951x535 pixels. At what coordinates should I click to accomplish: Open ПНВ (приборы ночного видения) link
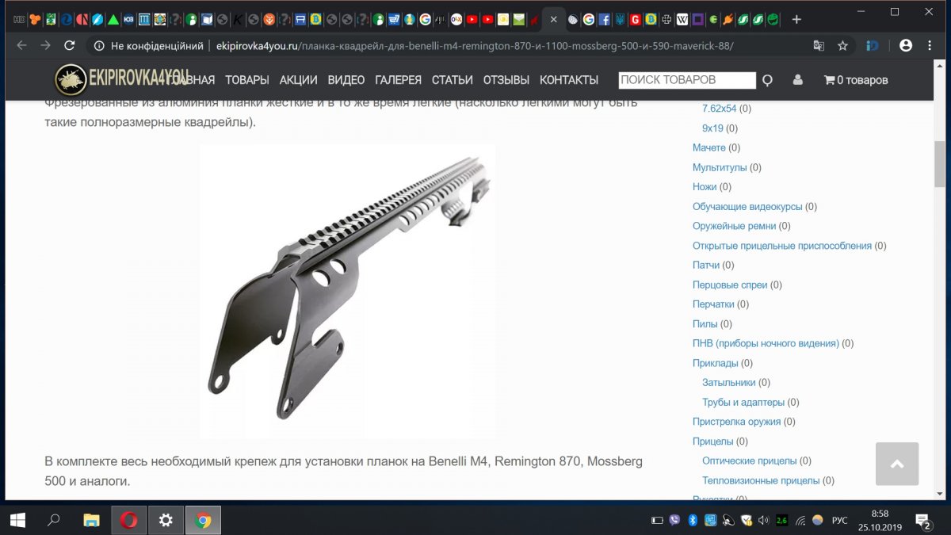766,344
